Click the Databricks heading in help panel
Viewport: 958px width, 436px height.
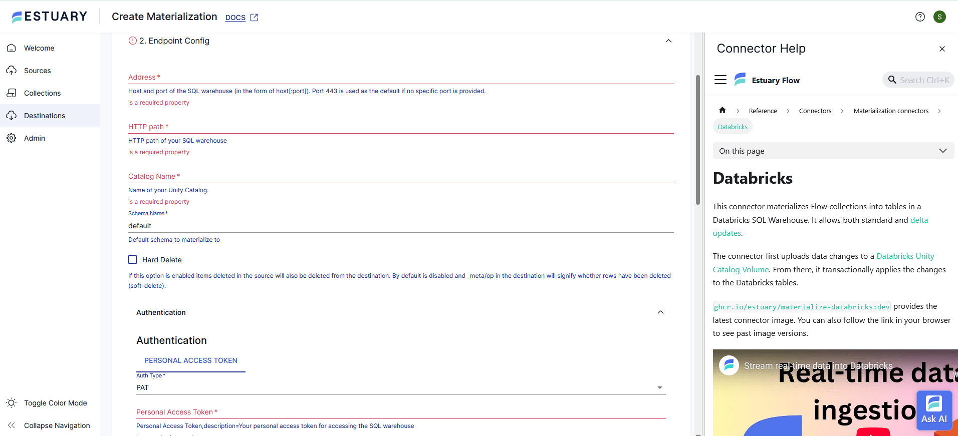[x=753, y=178]
